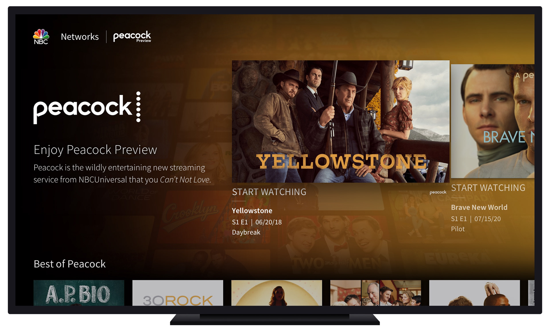The image size is (551, 333).
Task: Open the Brave New World poster
Action: 492,121
